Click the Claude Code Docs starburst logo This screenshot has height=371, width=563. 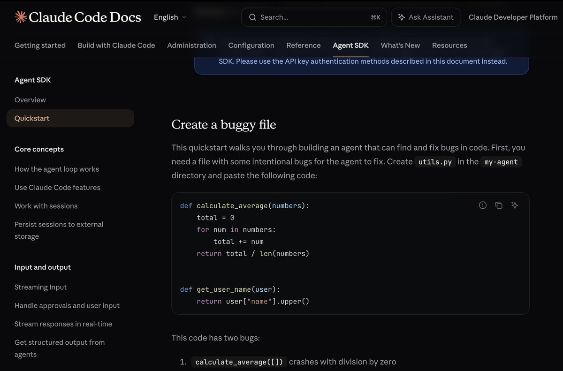click(x=21, y=17)
